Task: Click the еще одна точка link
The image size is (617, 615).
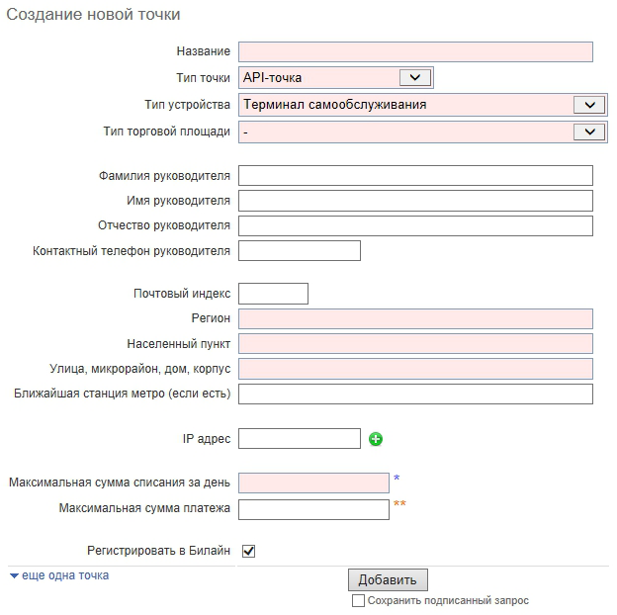Action: [x=64, y=575]
